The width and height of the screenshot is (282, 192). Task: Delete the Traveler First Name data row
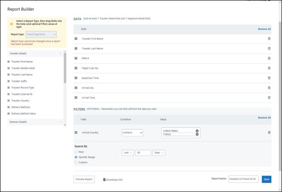tap(269, 38)
